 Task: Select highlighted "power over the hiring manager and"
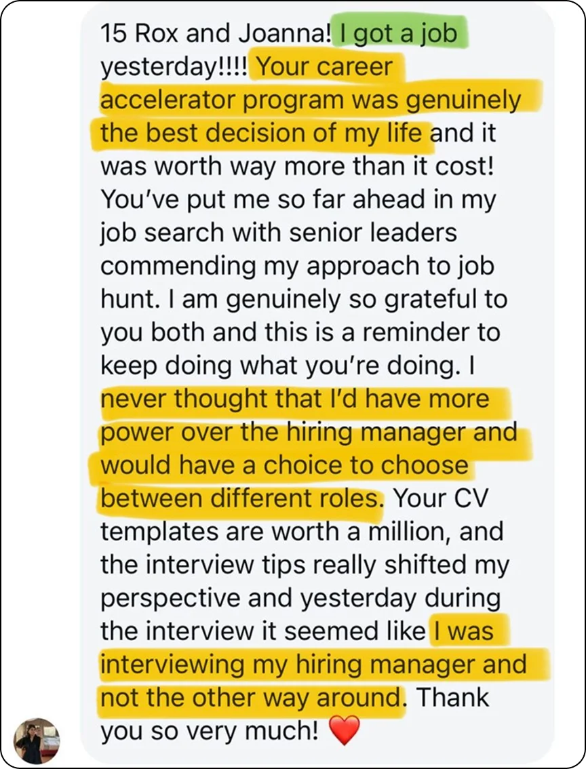tap(309, 432)
